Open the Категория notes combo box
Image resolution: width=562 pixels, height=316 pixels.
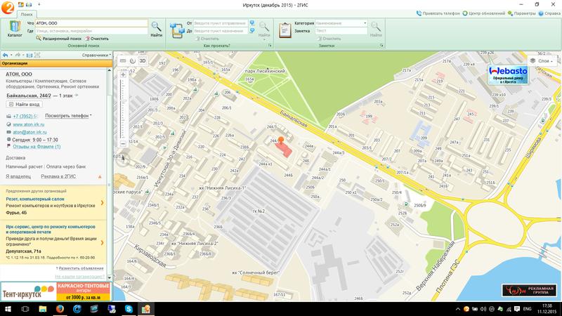(x=341, y=23)
